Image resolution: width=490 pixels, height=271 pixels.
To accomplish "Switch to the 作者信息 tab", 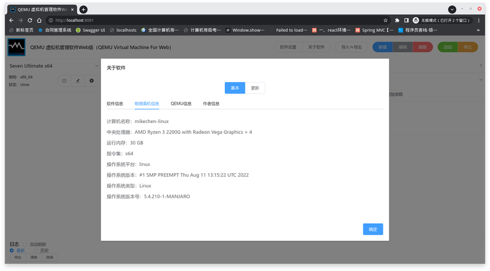I will pyautogui.click(x=211, y=103).
